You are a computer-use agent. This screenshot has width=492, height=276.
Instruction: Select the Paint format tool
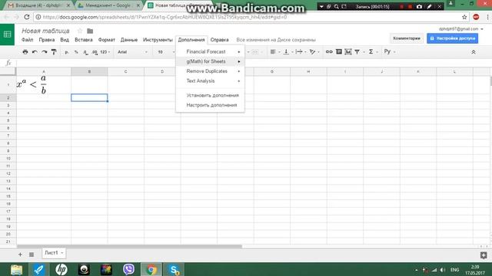click(54, 52)
